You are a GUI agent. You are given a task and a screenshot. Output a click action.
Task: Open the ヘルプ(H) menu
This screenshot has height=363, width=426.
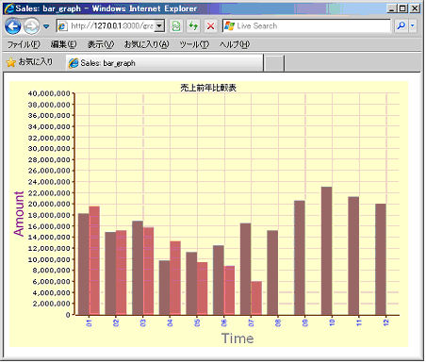coord(235,44)
